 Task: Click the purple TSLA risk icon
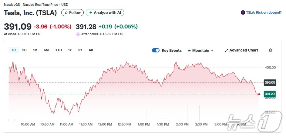243,12
